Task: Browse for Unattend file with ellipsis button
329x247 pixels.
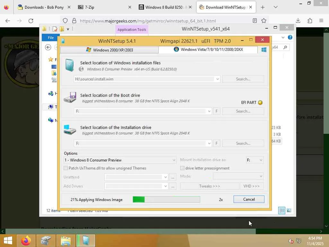Action: tap(173, 177)
